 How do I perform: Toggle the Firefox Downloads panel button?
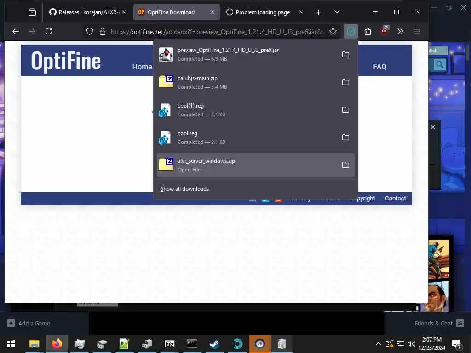pos(351,31)
